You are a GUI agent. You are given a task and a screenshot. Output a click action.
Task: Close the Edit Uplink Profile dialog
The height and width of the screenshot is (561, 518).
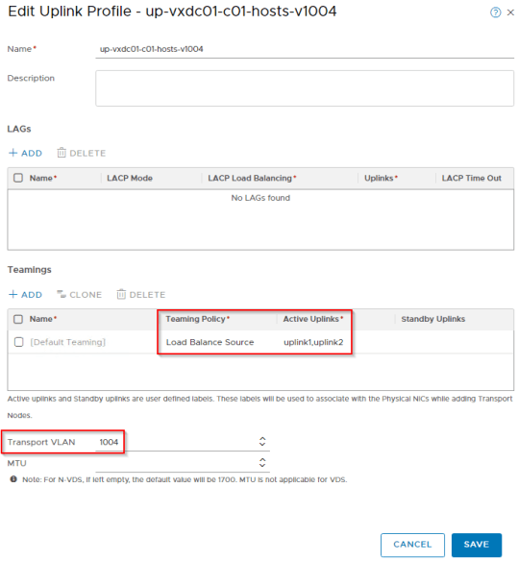pyautogui.click(x=510, y=12)
